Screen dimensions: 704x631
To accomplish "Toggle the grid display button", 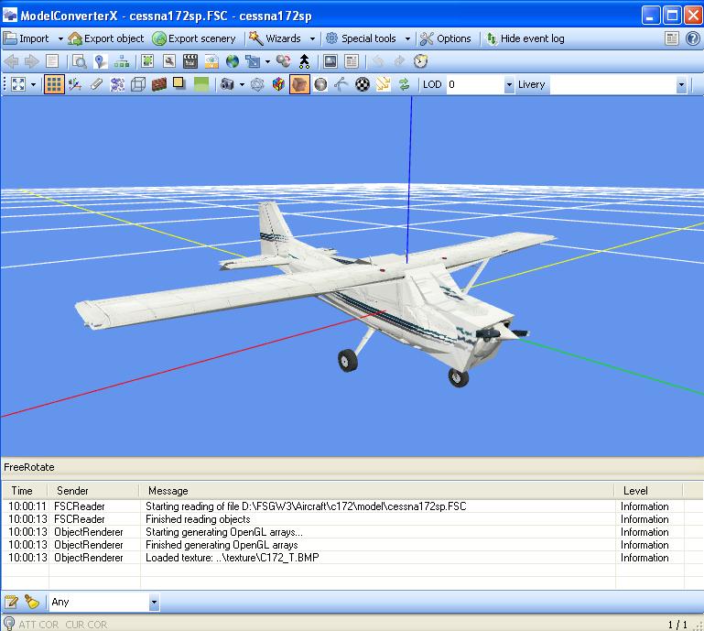I will 54,84.
